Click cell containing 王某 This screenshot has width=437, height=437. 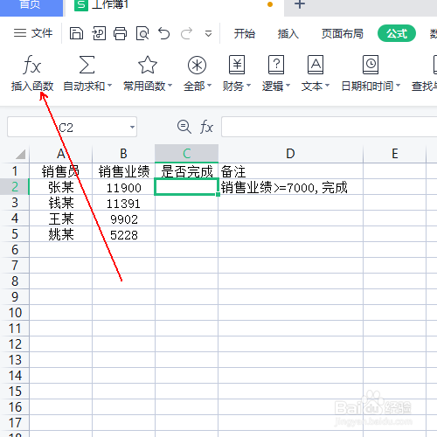coord(61,218)
